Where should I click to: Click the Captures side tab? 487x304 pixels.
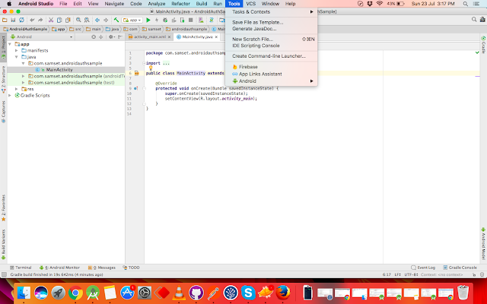[3, 112]
